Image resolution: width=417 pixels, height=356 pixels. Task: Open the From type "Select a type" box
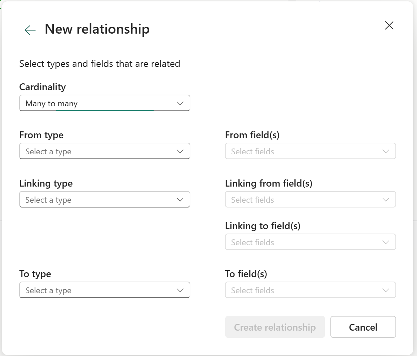tap(99, 151)
